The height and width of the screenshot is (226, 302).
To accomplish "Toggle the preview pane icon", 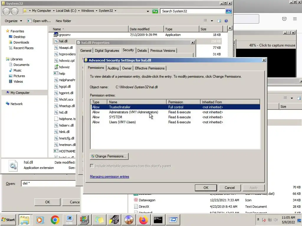I will [x=219, y=21].
